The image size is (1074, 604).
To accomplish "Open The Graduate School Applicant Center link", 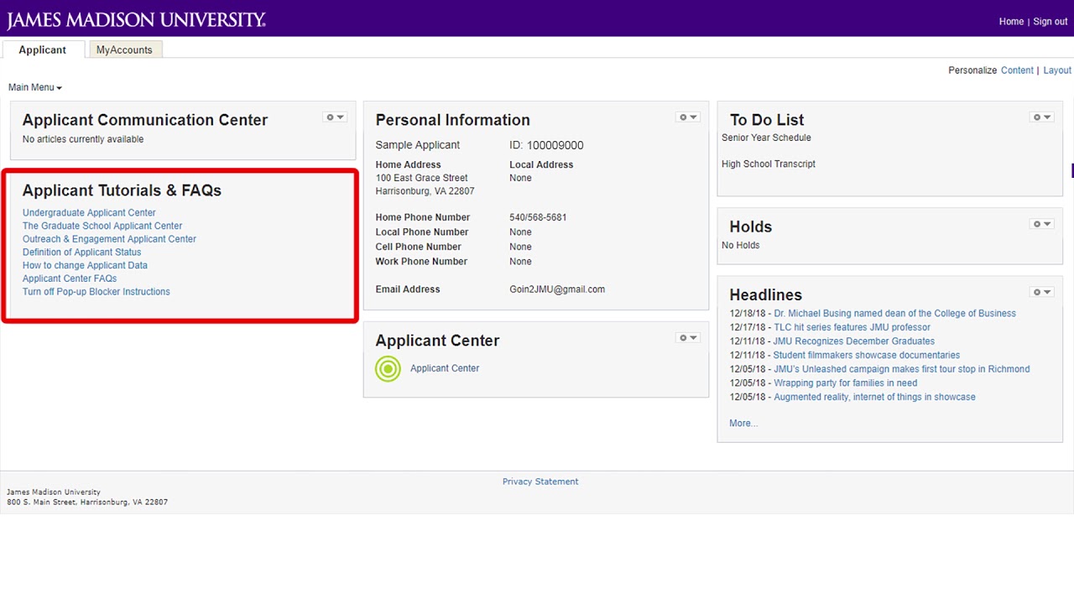I will tap(102, 226).
